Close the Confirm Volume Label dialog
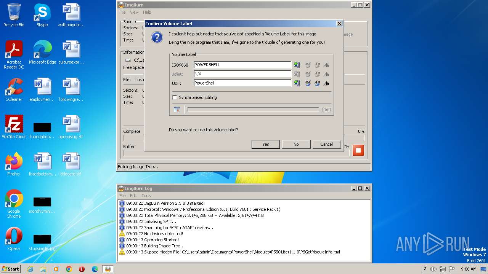Image resolution: width=488 pixels, height=274 pixels. pos(339,24)
